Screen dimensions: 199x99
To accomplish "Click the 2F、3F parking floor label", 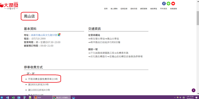I will [31, 73].
